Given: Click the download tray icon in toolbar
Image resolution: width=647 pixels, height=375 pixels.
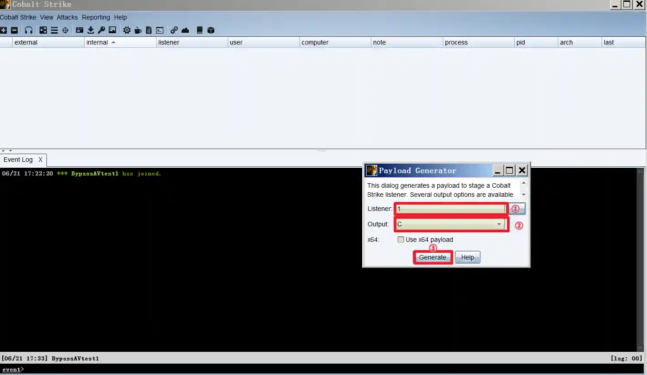Looking at the screenshot, I should (x=91, y=30).
